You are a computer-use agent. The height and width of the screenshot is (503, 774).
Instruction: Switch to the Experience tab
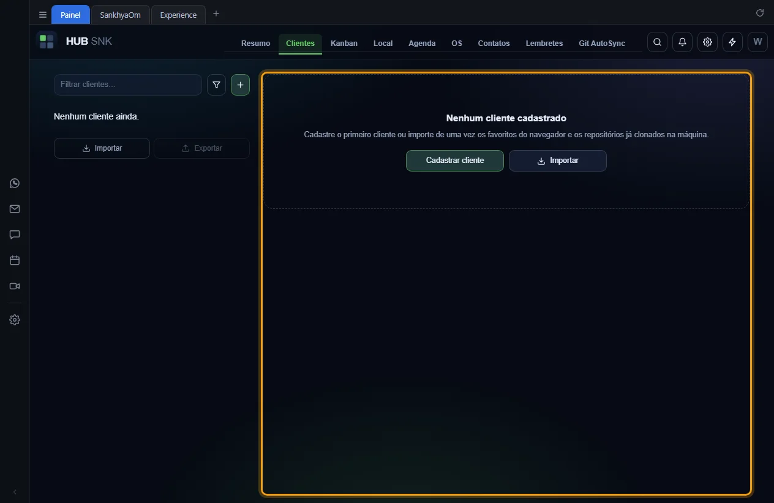(x=178, y=15)
